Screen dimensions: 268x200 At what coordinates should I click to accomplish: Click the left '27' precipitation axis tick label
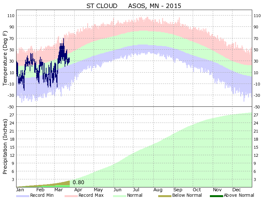(x=12, y=115)
